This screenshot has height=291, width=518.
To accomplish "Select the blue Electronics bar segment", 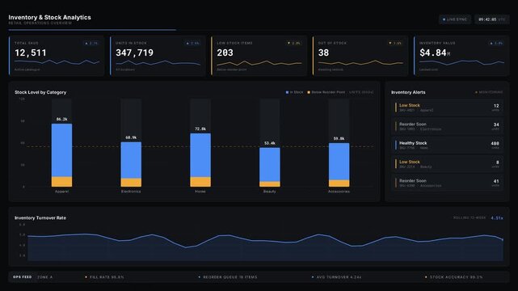I will tap(131, 160).
